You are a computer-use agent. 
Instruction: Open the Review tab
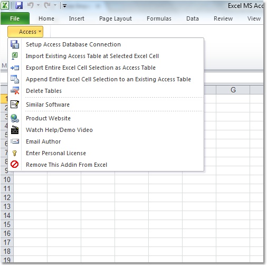(223, 18)
